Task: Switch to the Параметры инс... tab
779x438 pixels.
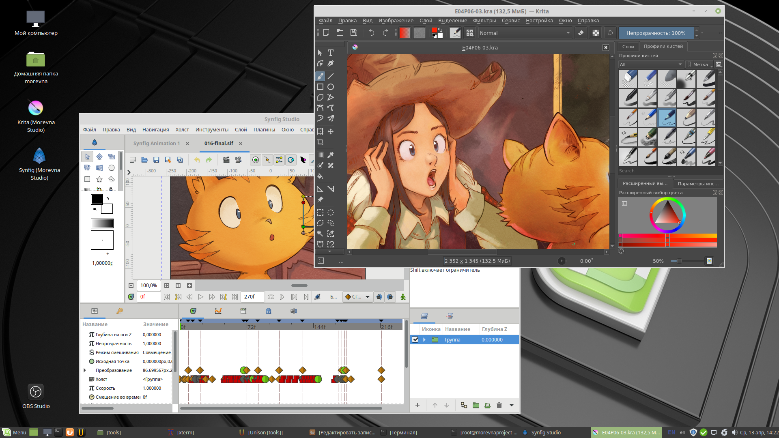Action: coord(698,184)
